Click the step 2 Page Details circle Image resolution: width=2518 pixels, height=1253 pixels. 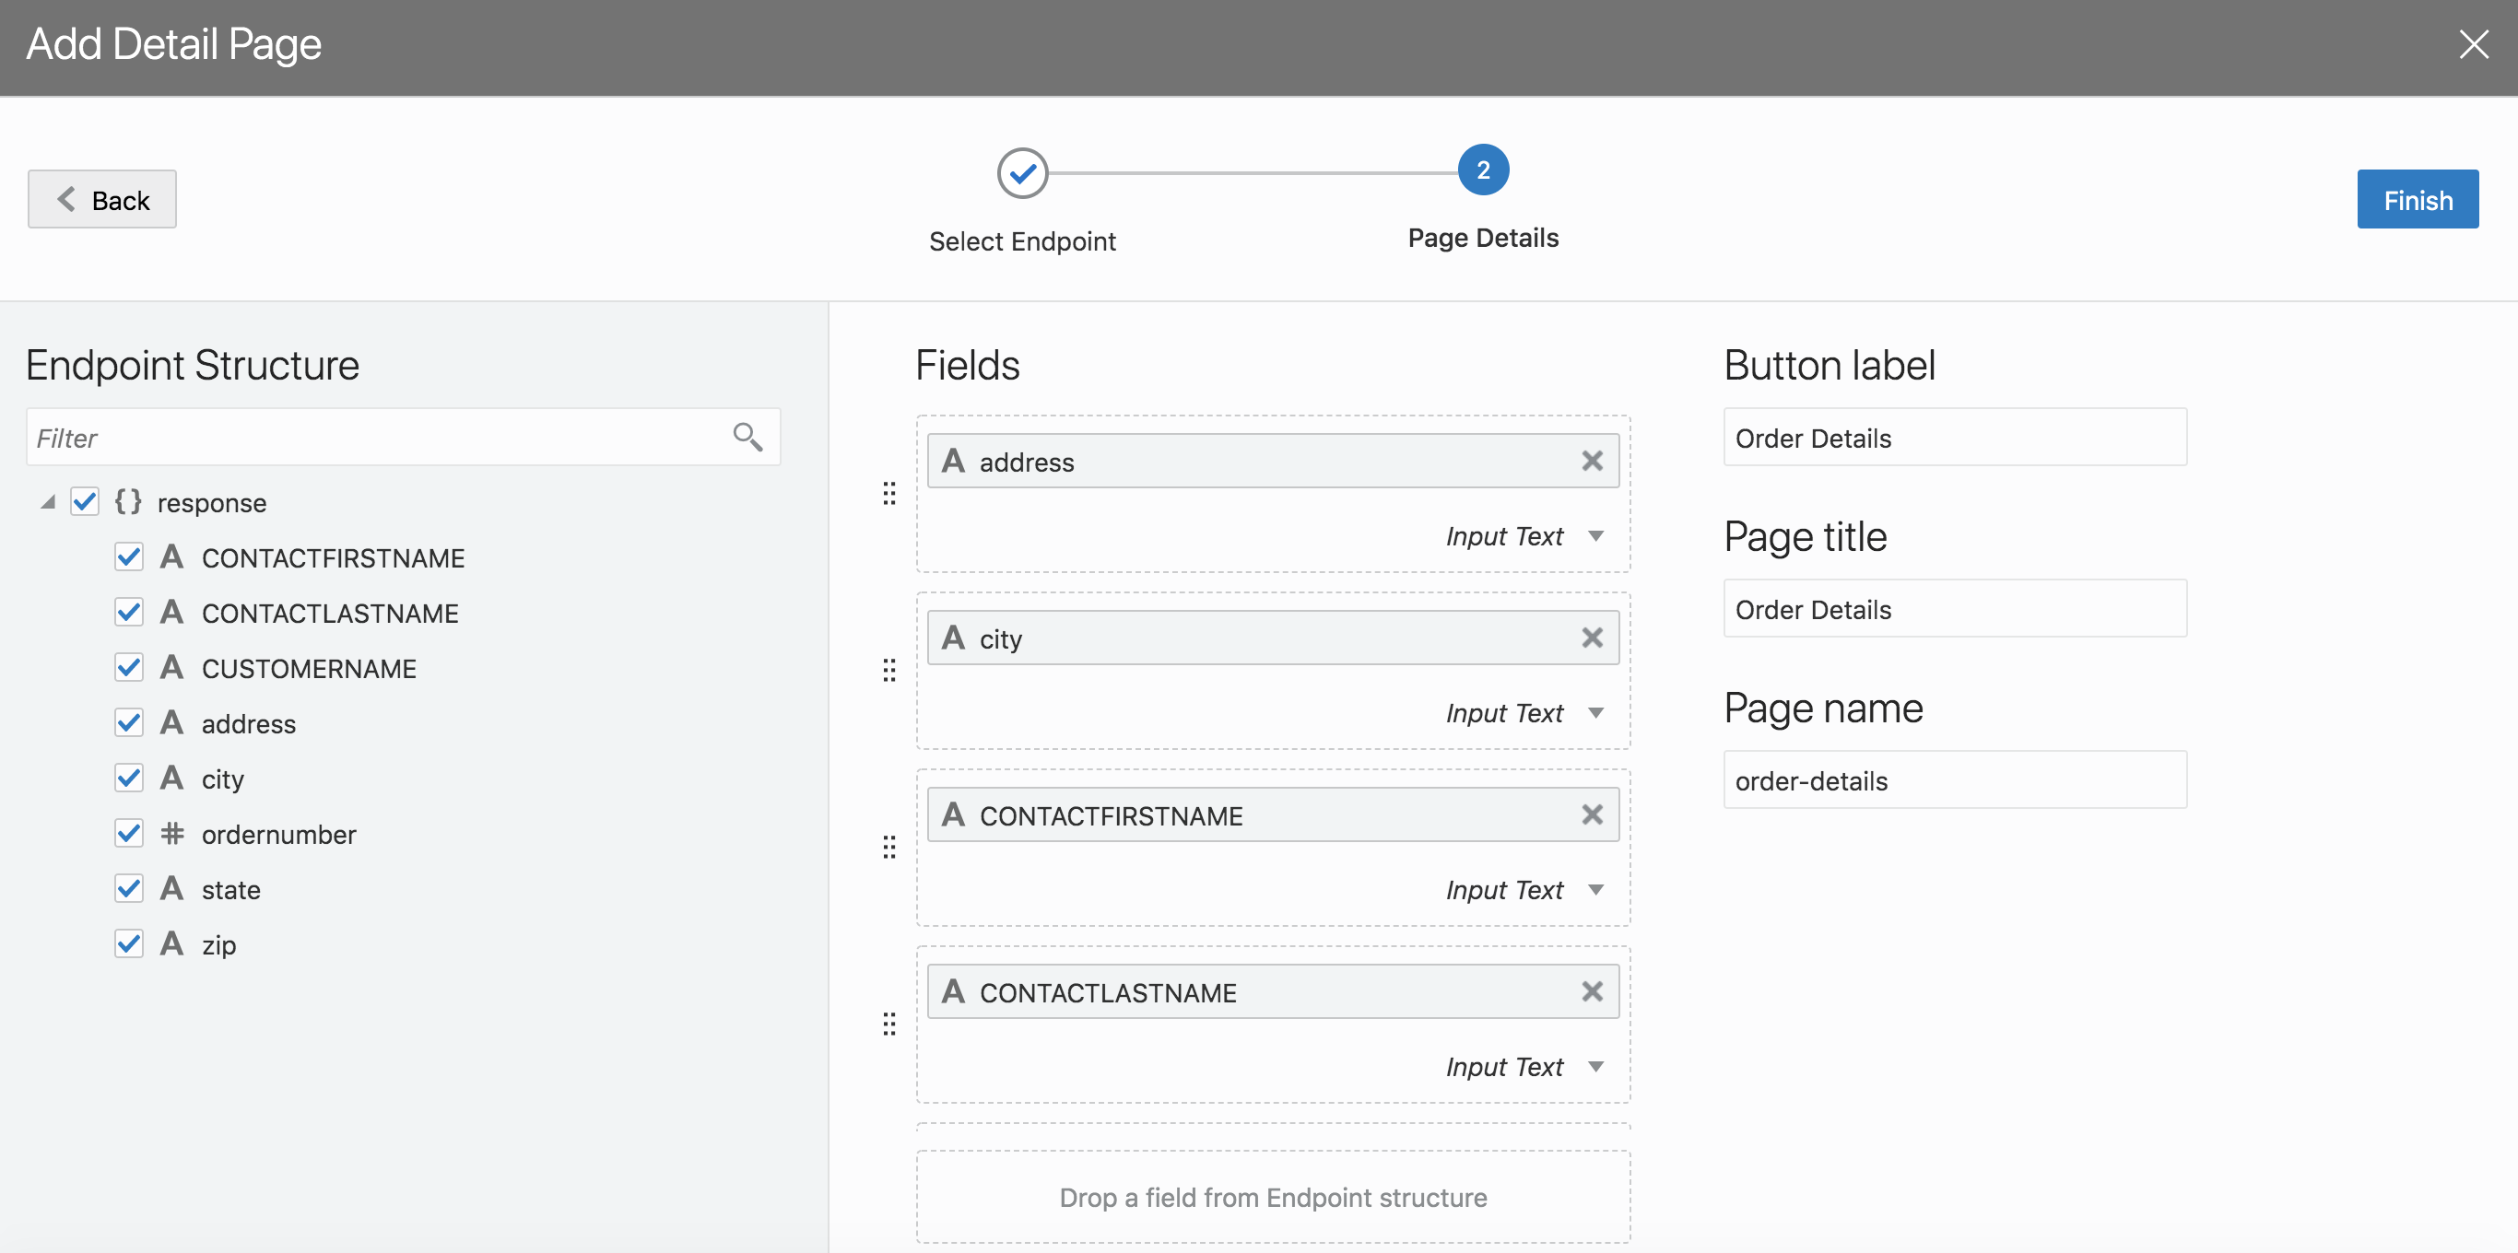click(1483, 170)
